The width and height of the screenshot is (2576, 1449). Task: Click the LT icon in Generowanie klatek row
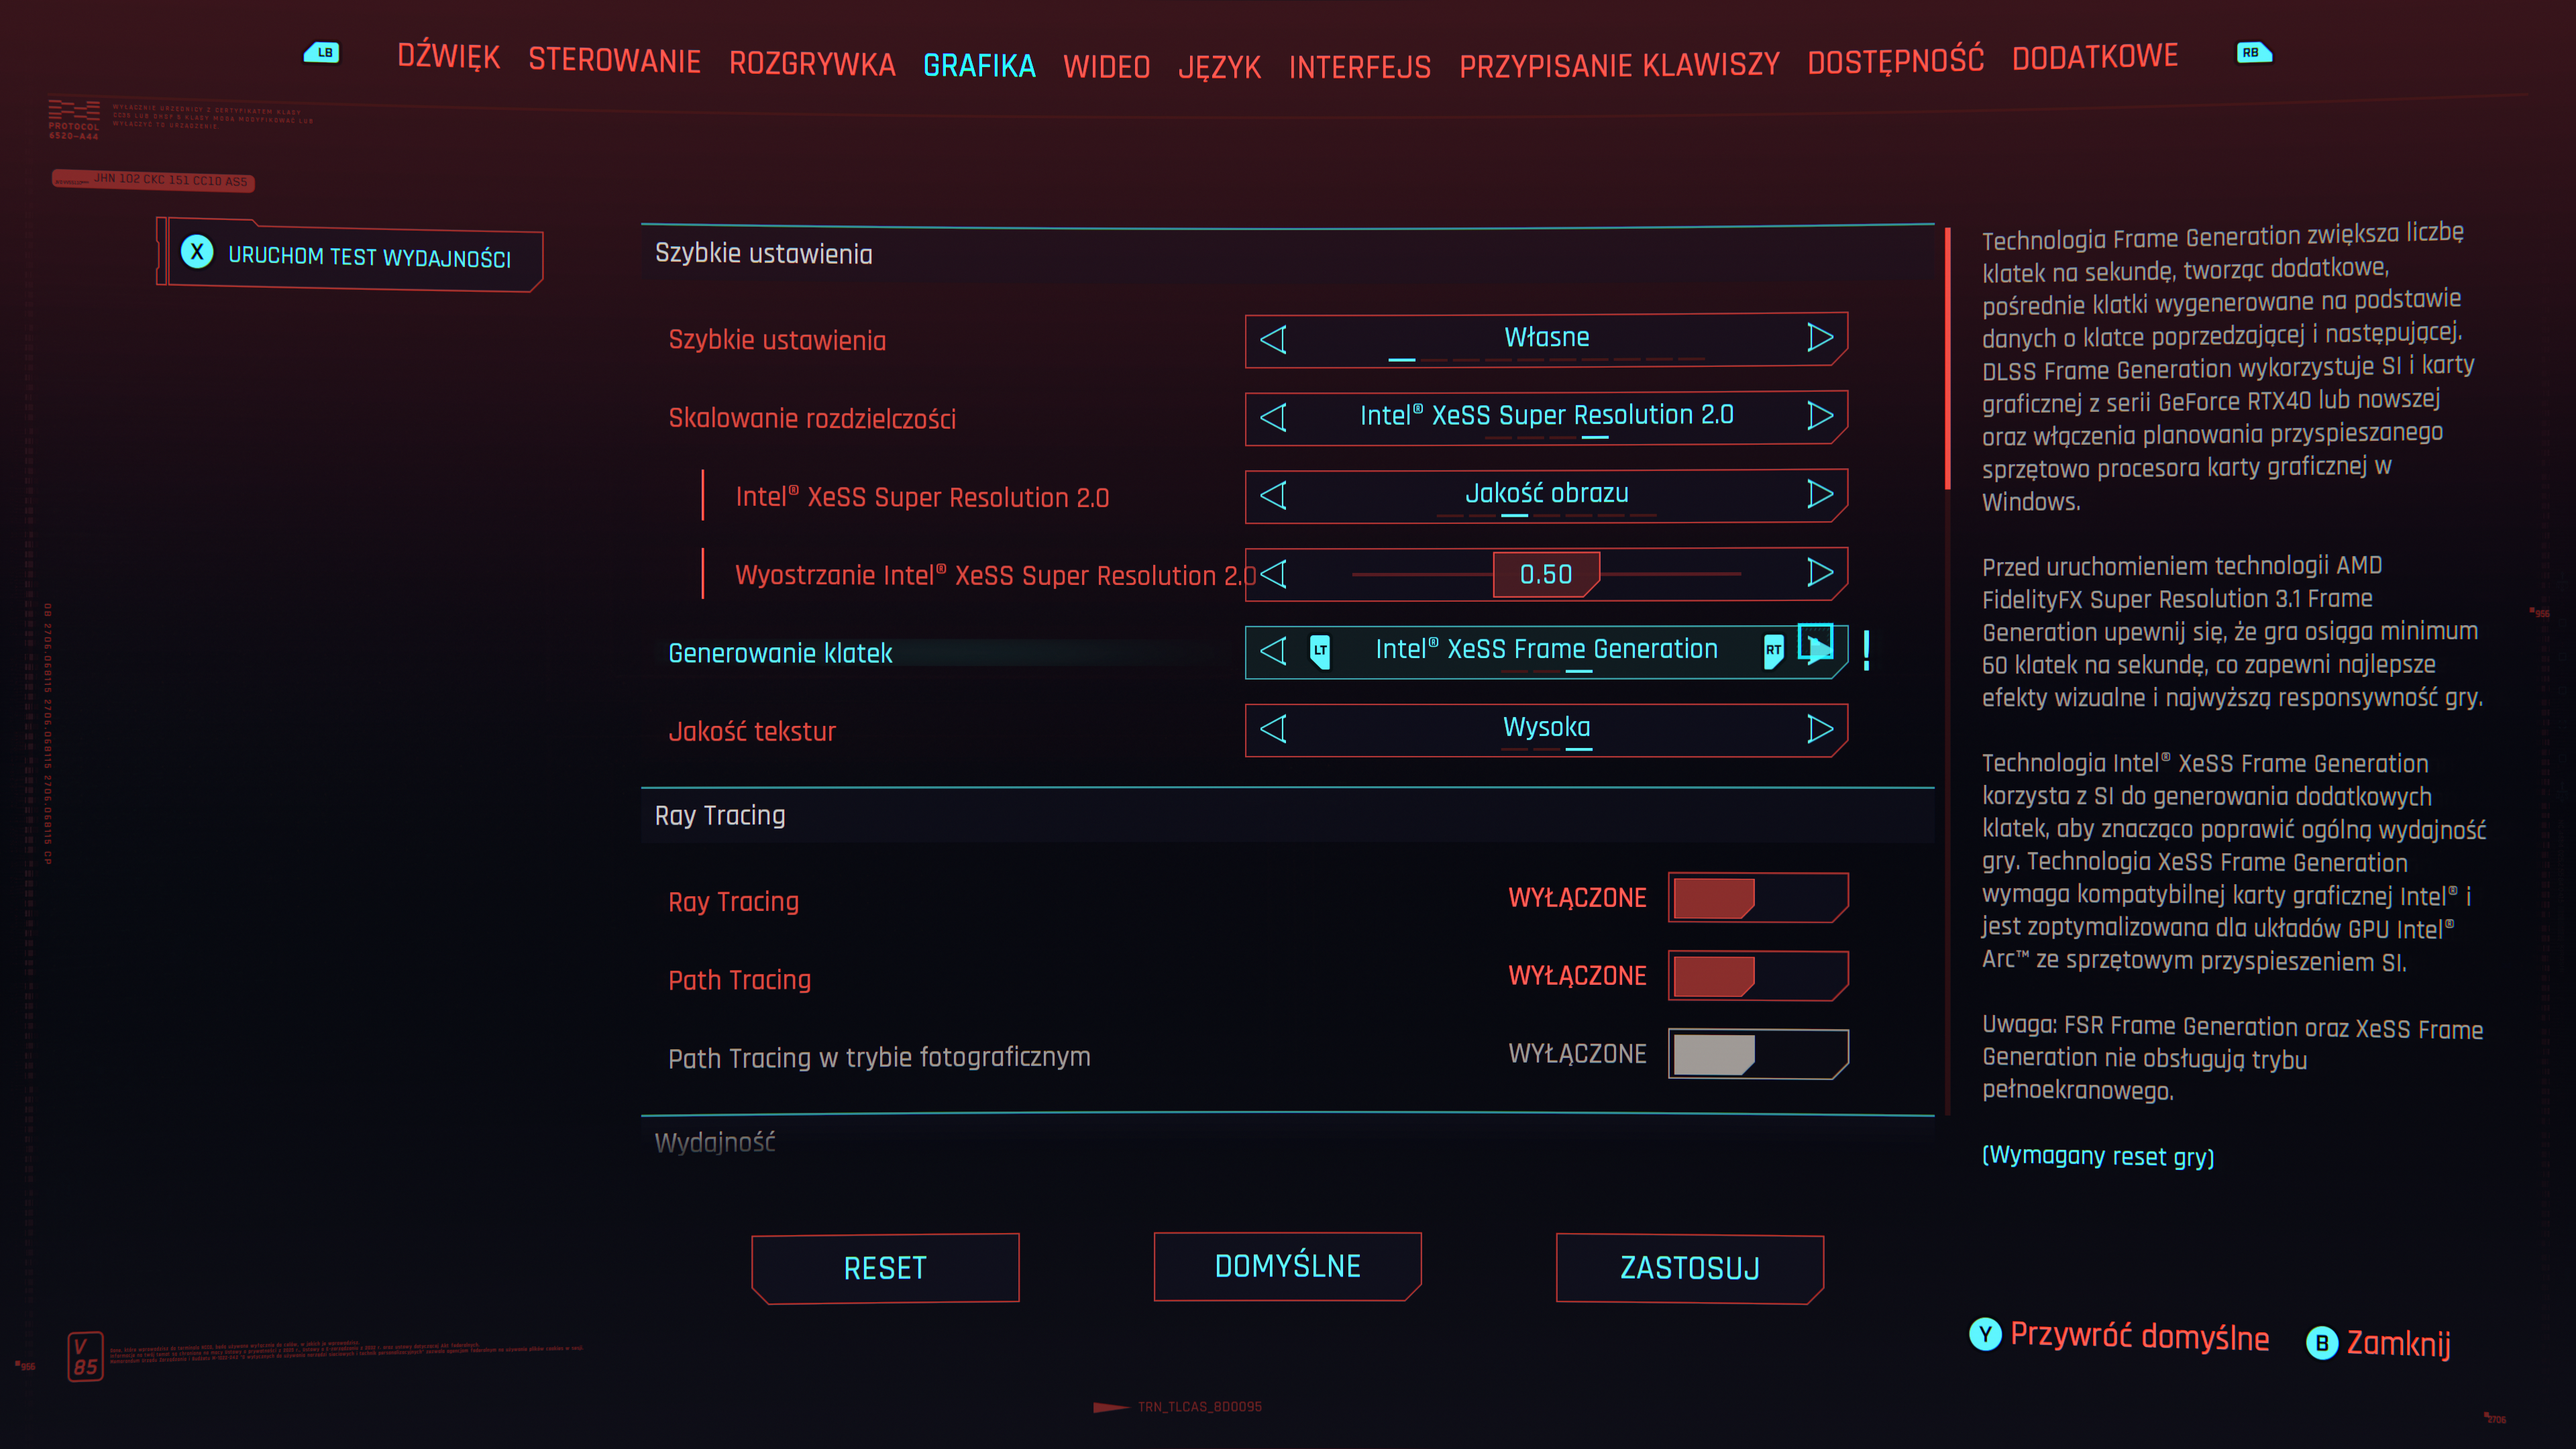[x=1320, y=651]
